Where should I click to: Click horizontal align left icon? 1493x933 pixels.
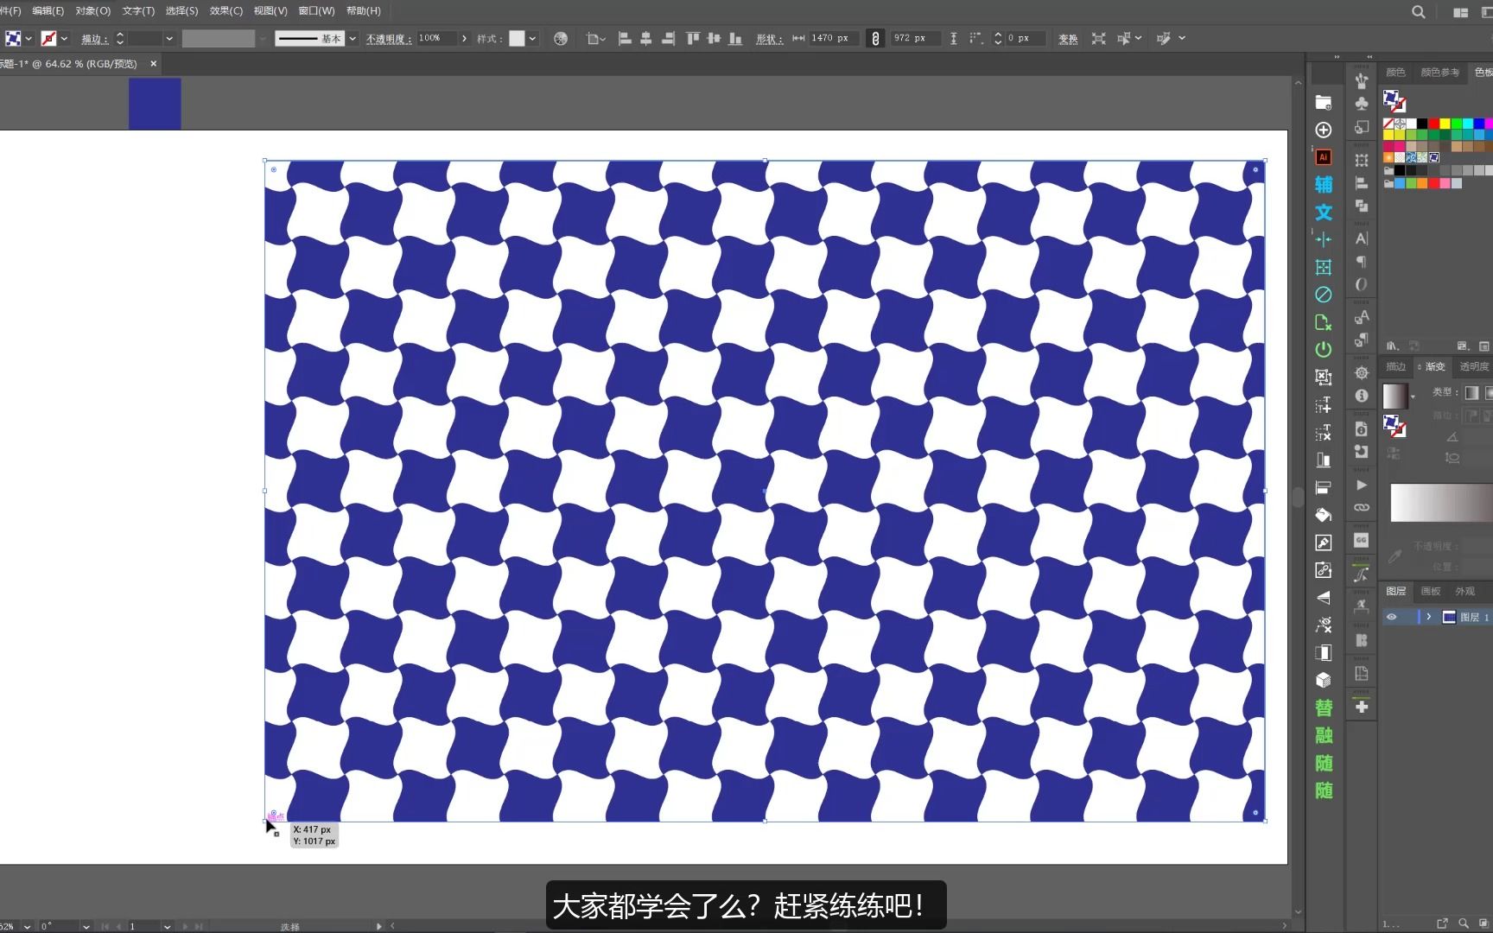click(625, 39)
